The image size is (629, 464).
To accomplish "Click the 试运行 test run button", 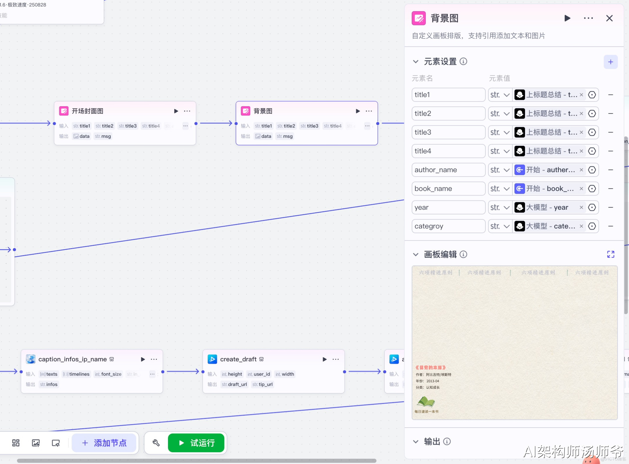I will tap(196, 443).
